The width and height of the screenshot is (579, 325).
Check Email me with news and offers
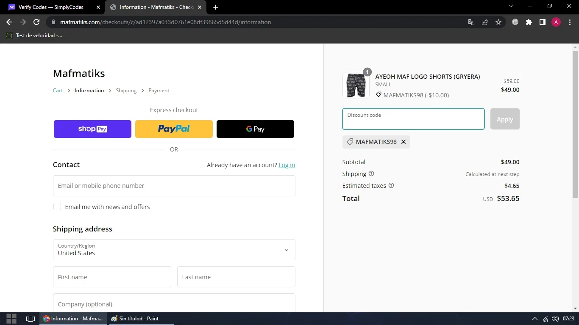click(x=57, y=207)
